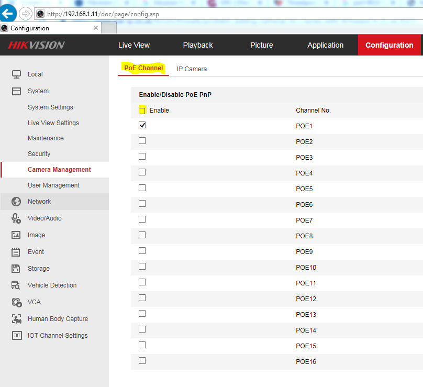Expand the VCA settings section

point(34,302)
